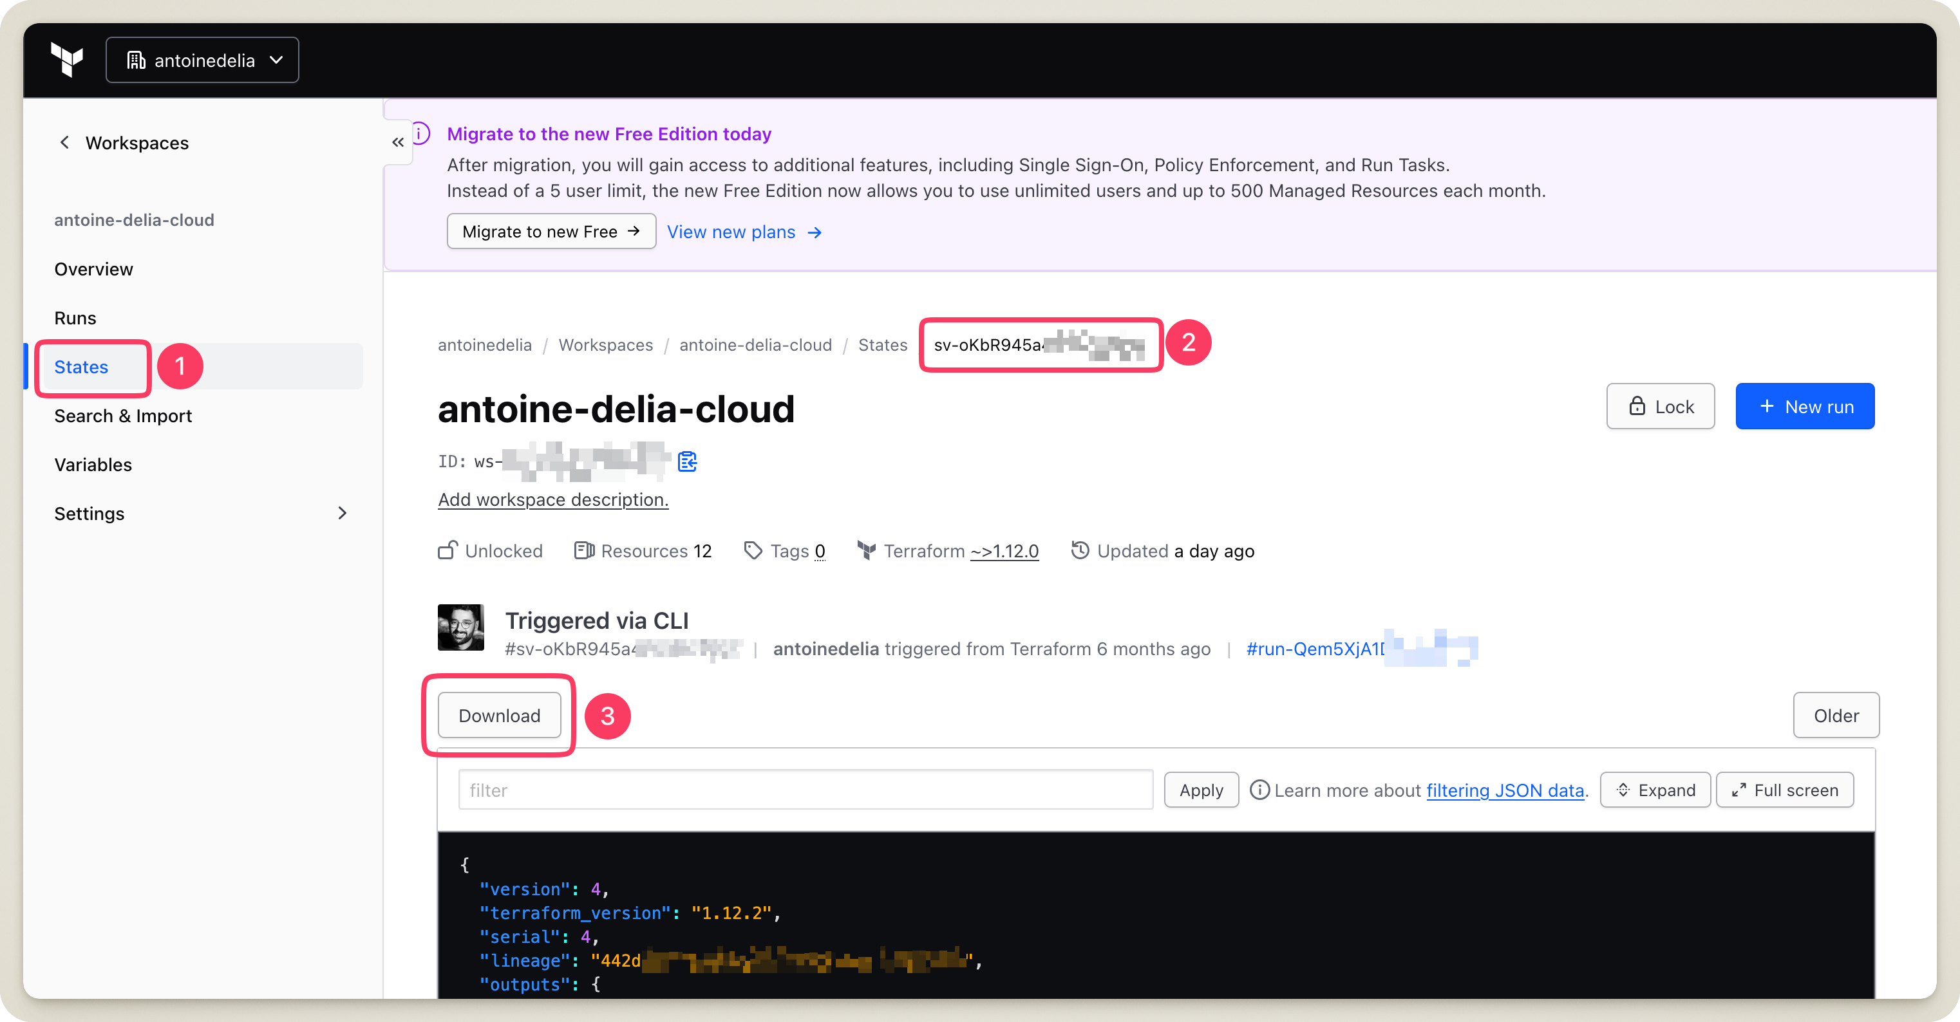Click the Migrate to new Free button
Screen dimensions: 1960x1022
pyautogui.click(x=551, y=231)
